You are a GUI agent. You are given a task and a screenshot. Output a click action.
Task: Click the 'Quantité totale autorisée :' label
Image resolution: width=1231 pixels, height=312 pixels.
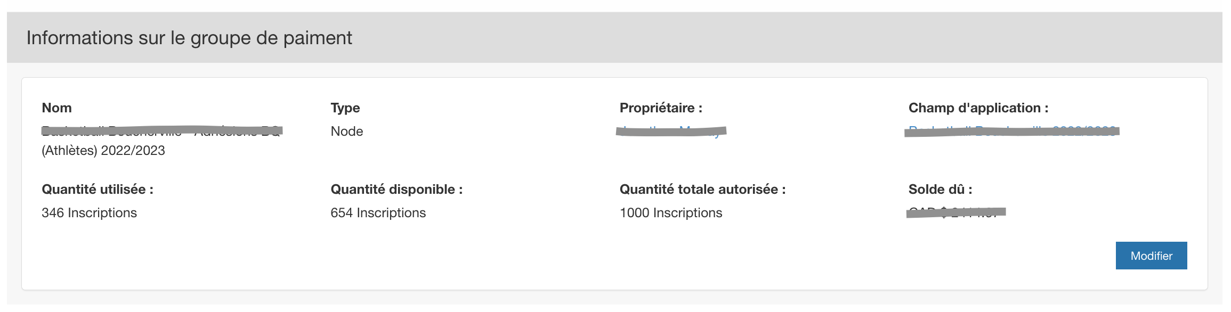pyautogui.click(x=702, y=190)
